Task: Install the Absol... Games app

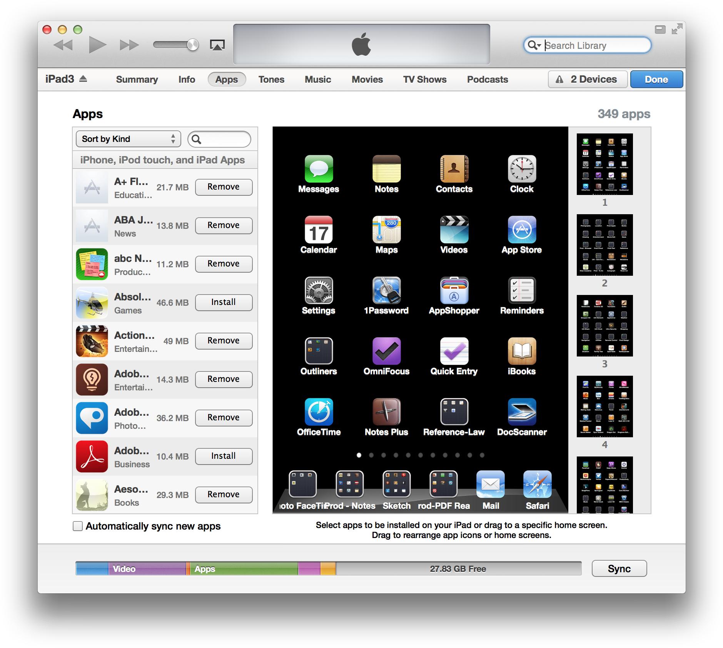Action: 224,302
